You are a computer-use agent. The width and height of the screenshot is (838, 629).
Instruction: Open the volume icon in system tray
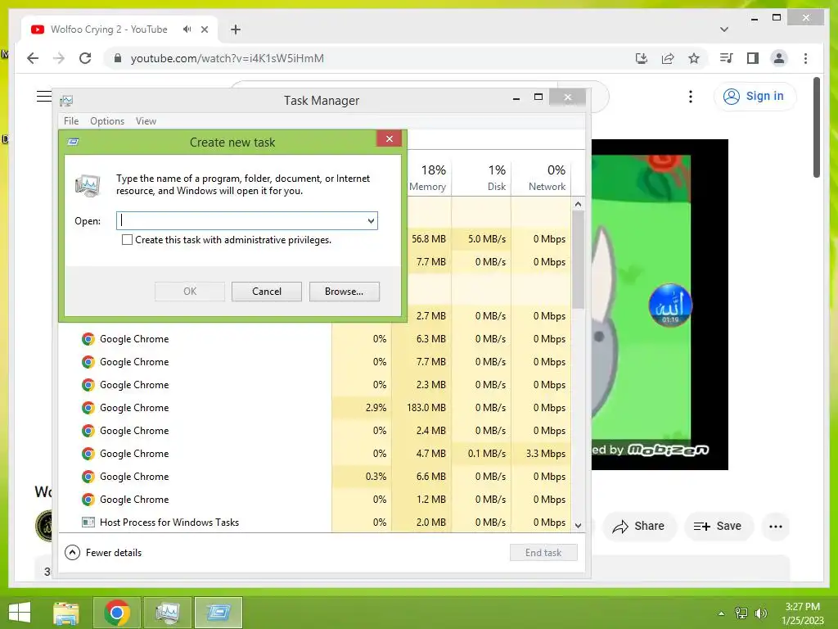(760, 613)
